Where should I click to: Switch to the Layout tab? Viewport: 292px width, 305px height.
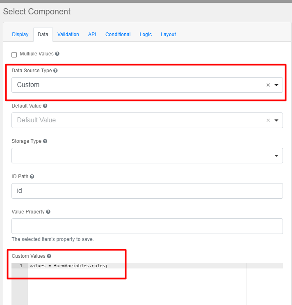pos(168,34)
